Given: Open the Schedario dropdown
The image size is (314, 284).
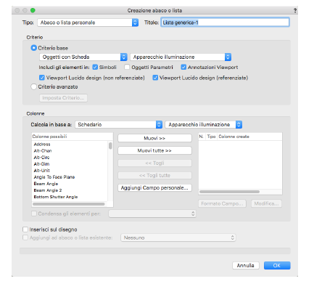Looking at the screenshot, I should tap(118, 124).
